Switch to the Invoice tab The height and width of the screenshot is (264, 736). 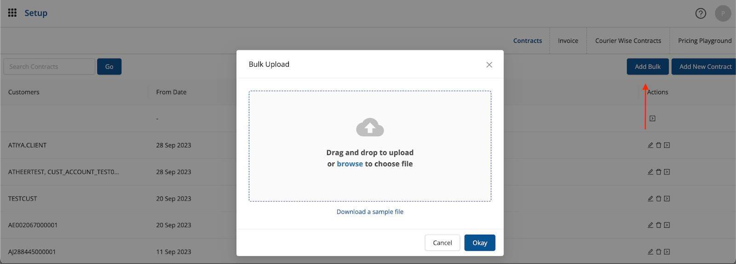tap(568, 41)
